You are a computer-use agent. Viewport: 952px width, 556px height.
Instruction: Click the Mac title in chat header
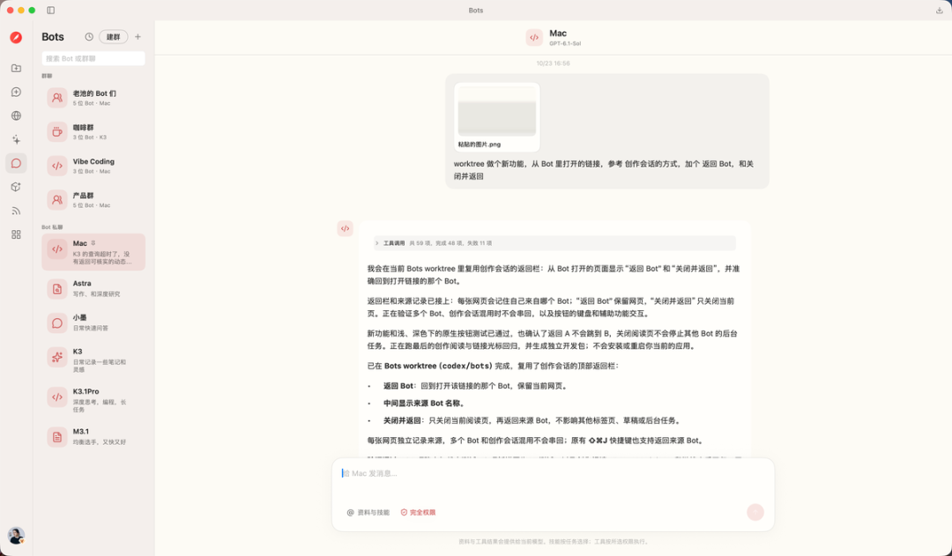[558, 33]
